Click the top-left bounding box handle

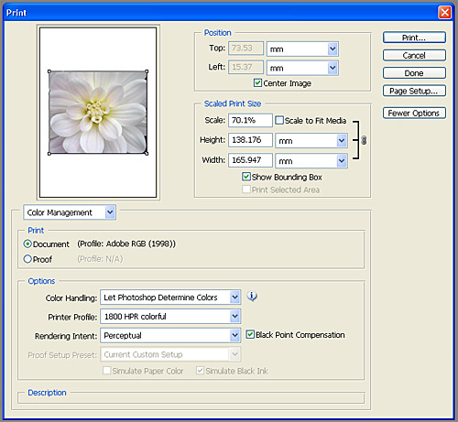(x=49, y=71)
